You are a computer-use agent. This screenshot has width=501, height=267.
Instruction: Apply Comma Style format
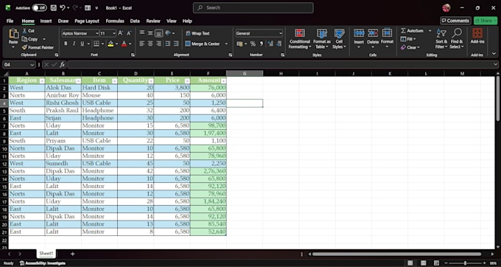pyautogui.click(x=261, y=44)
